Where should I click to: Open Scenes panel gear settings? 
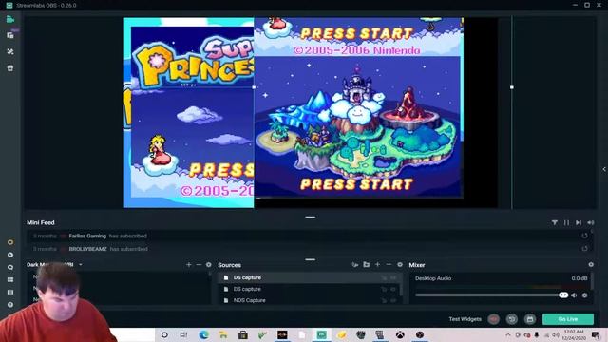[209, 265]
